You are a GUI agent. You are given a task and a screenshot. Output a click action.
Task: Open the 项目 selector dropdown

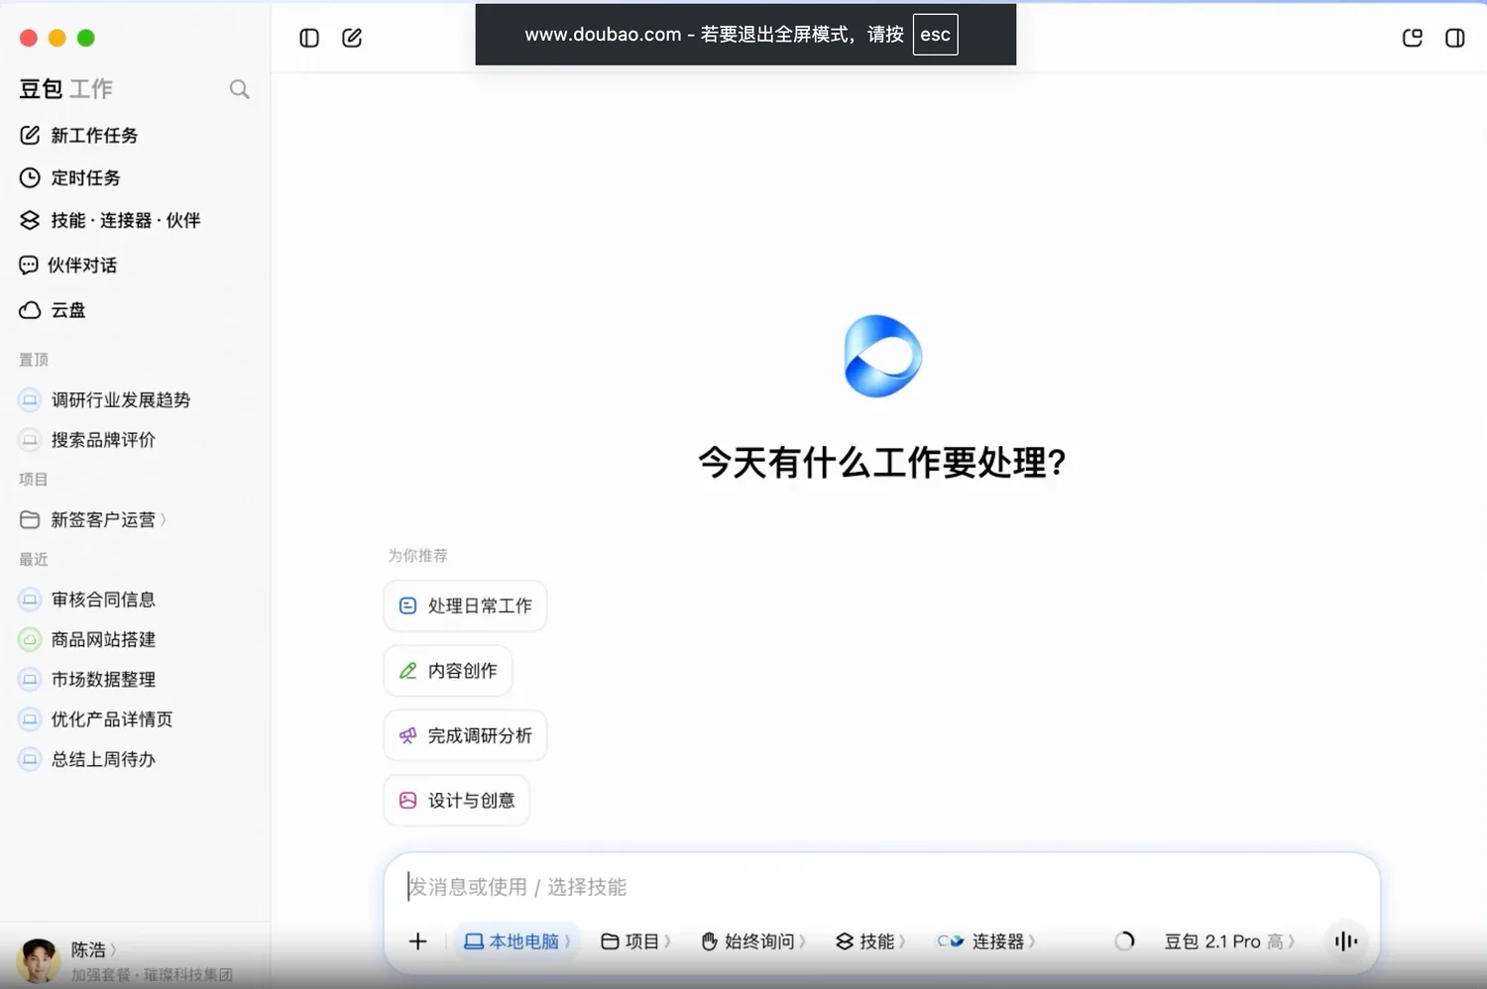635,941
